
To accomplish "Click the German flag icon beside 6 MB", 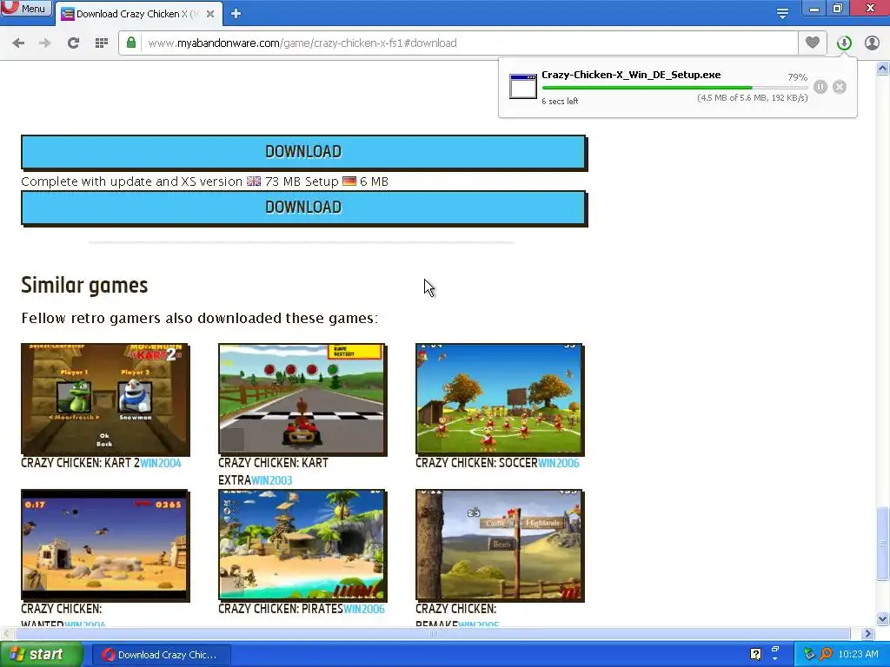I will (x=349, y=182).
